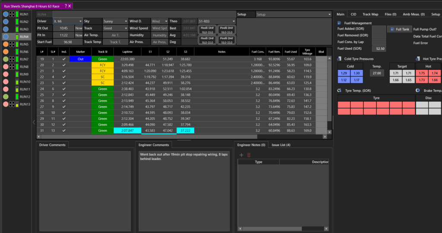Click the green add engineer note icon
Image resolution: width=442 pixels, height=233 pixels.
pos(241,155)
